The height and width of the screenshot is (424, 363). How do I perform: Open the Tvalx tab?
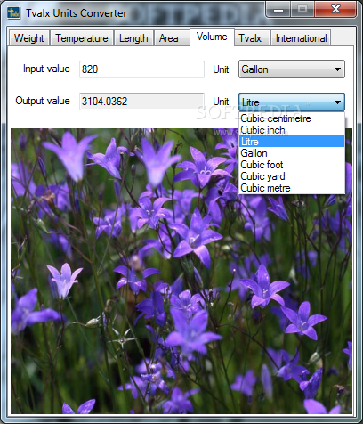[x=252, y=38]
